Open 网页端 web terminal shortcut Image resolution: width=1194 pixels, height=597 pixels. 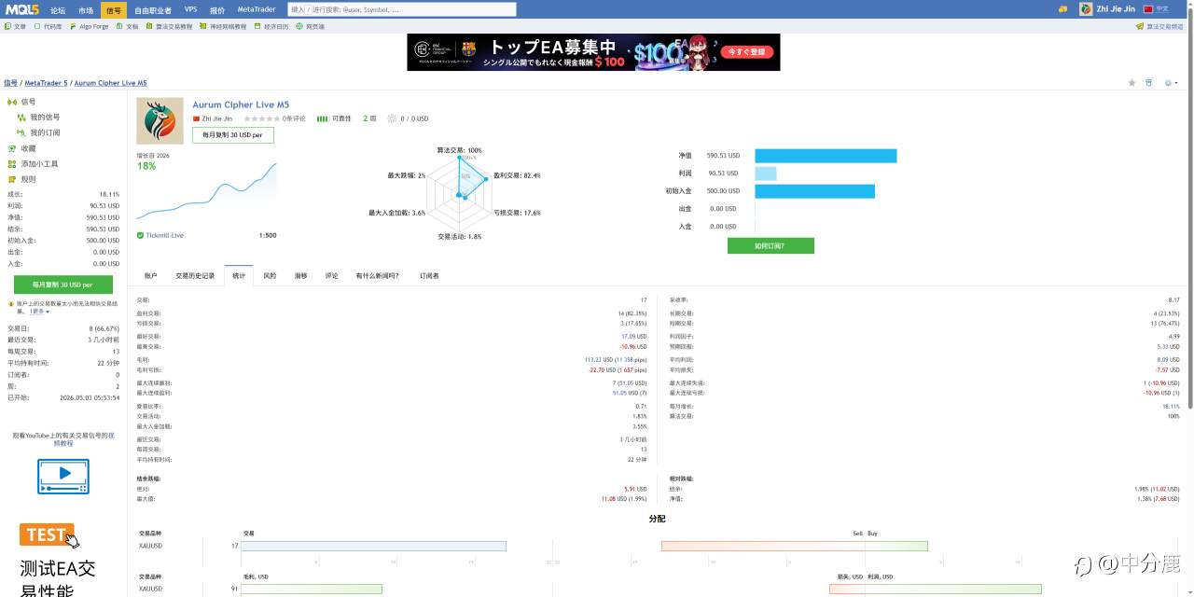pyautogui.click(x=312, y=27)
